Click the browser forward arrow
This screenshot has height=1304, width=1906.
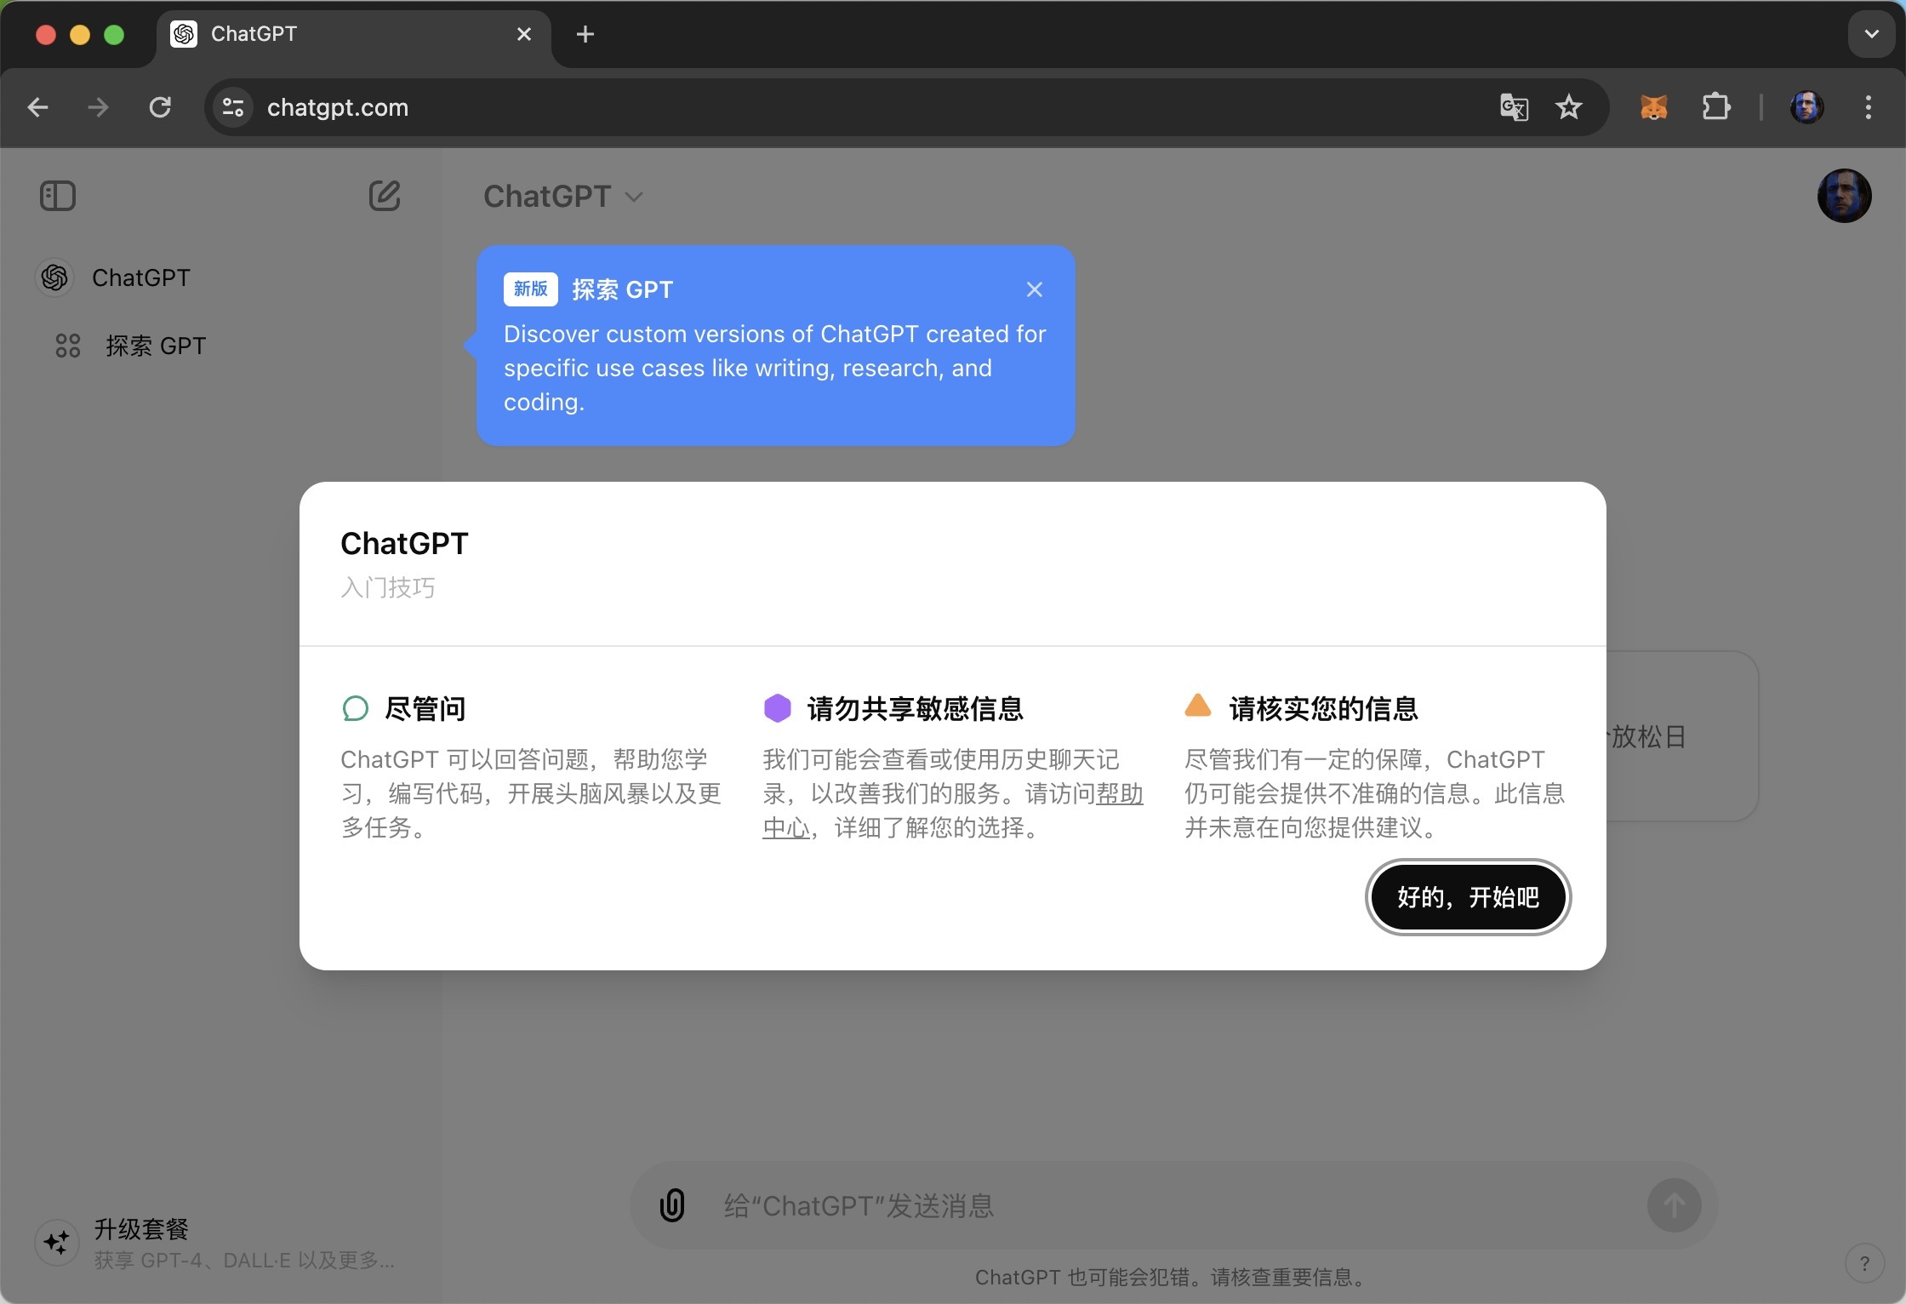pos(99,107)
